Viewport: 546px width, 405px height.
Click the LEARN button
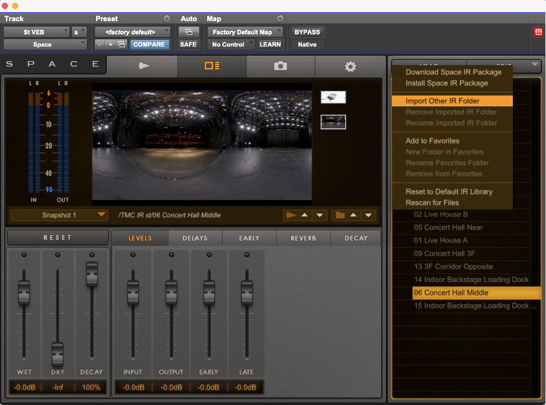270,45
